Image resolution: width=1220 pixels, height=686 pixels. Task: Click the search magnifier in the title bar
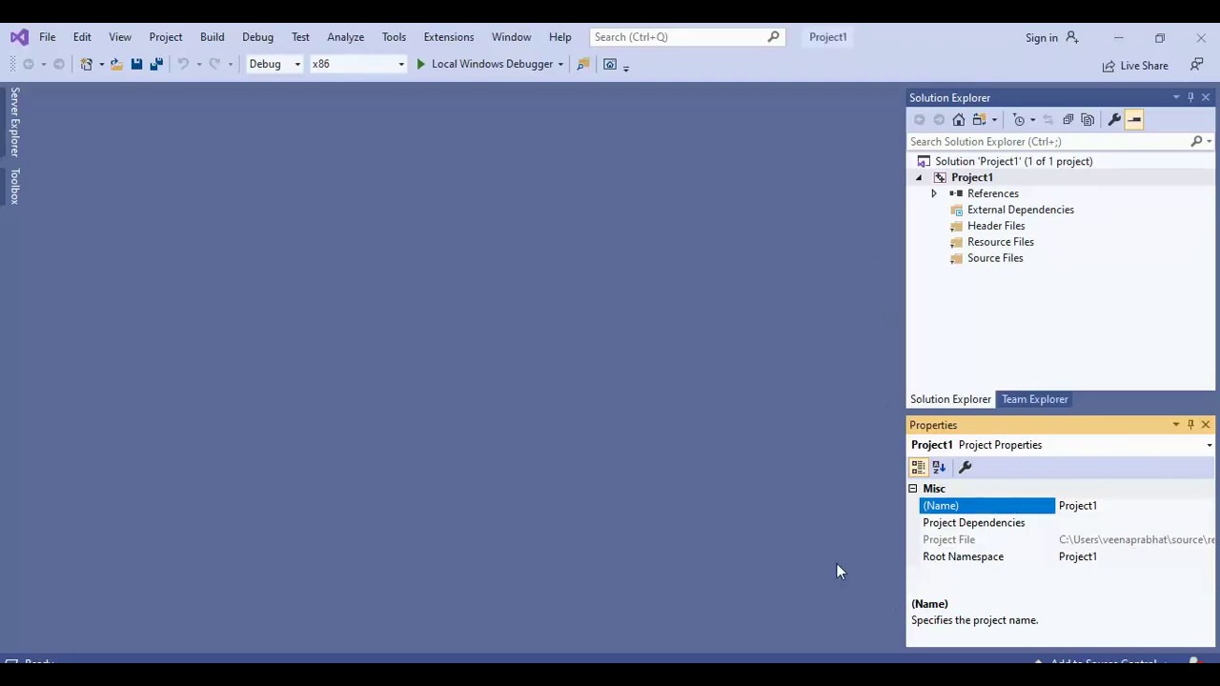[x=773, y=37]
